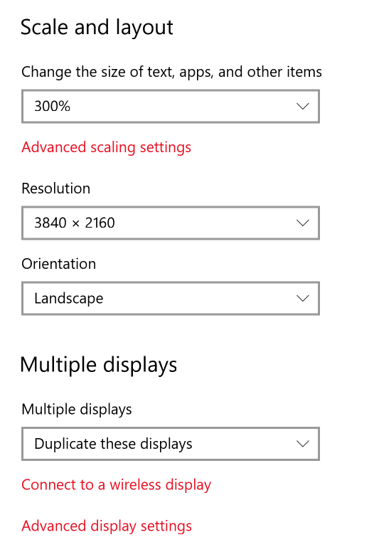Open the Resolution dropdown showing 3840 × 2160
The image size is (379, 537).
171,223
